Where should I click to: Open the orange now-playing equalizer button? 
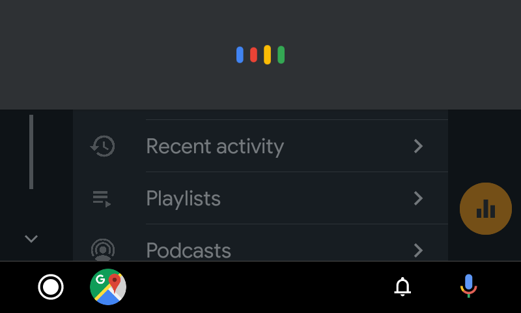[485, 209]
